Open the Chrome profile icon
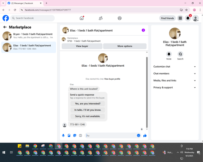 pyautogui.click(x=194, y=10)
